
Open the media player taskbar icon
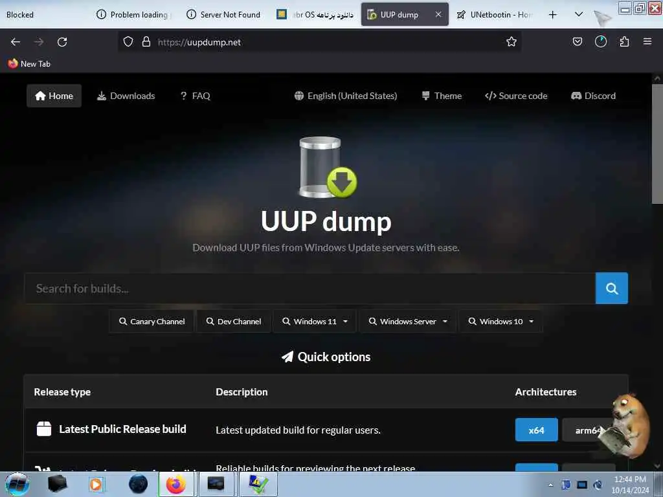point(96,484)
